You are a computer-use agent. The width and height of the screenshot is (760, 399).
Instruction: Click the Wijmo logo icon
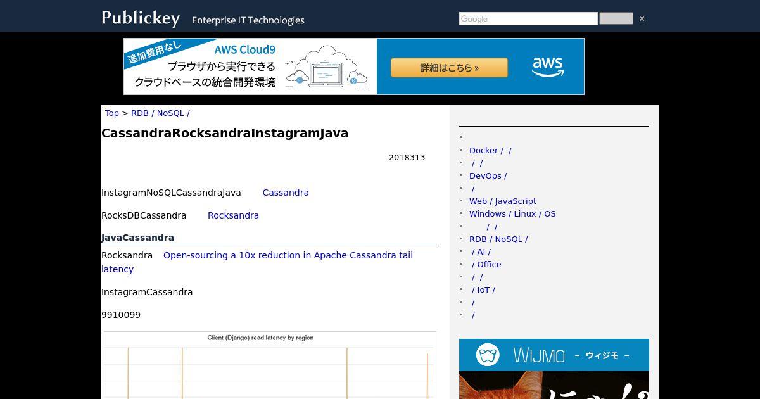coord(488,355)
